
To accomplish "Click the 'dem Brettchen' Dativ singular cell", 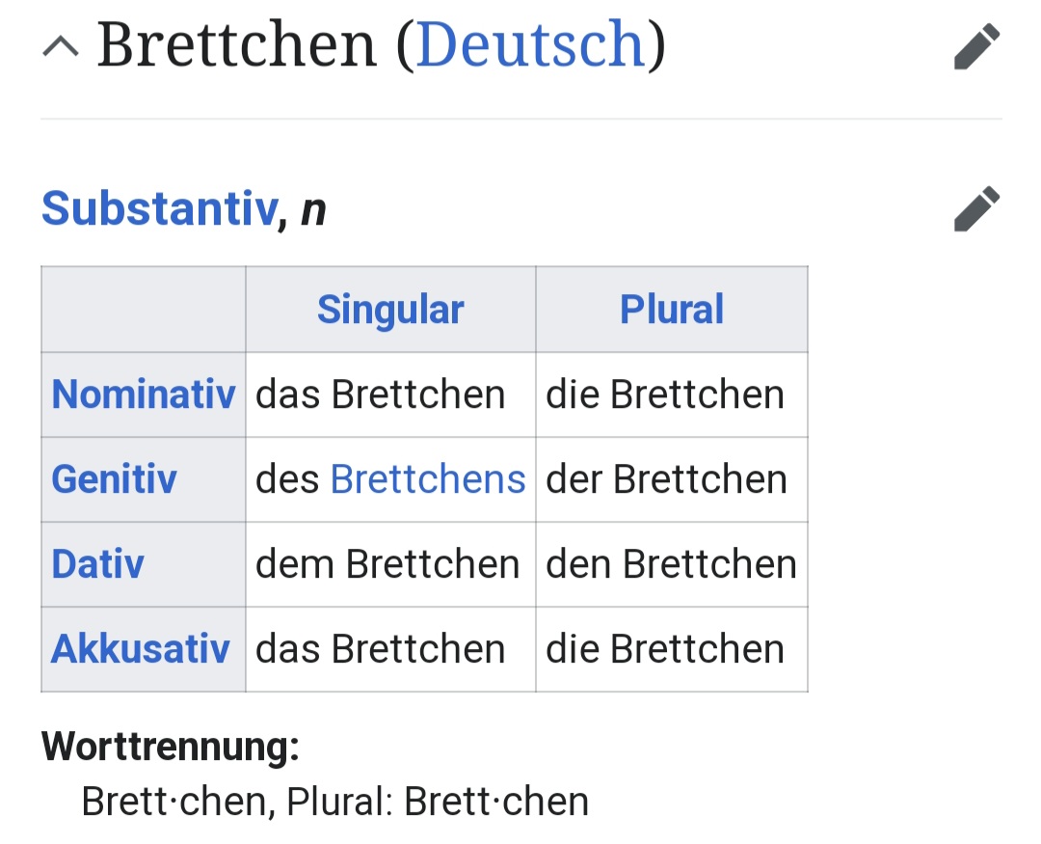I will tap(387, 564).
